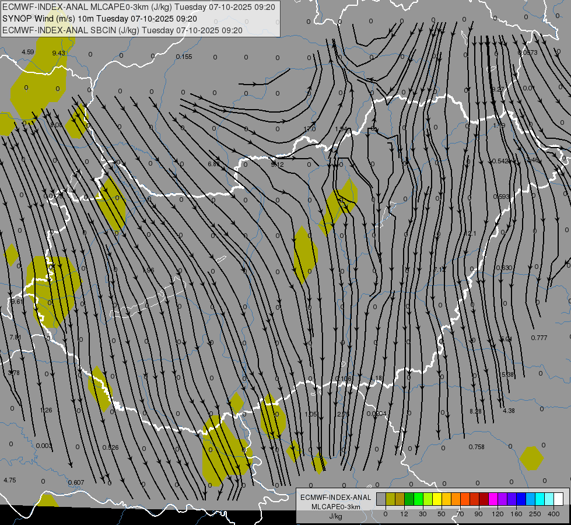Choose the dark red legend swatch
The height and width of the screenshot is (525, 571).
484,499
